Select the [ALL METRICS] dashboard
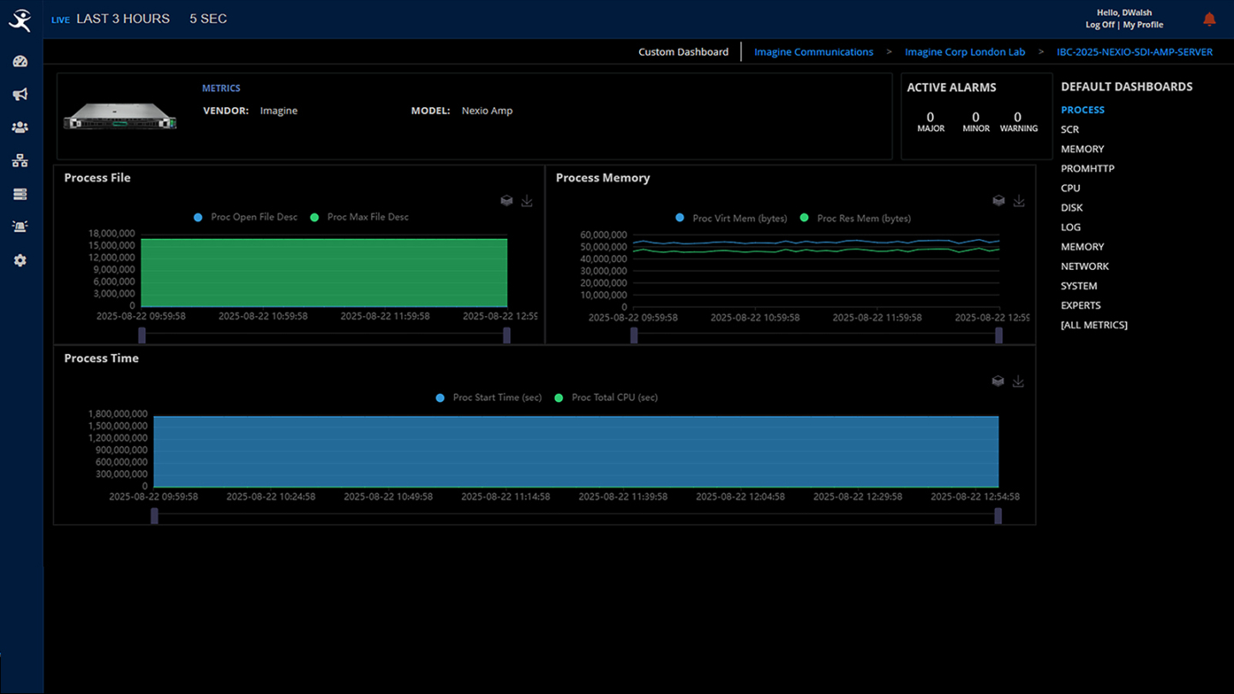1234x694 pixels. [x=1094, y=326]
